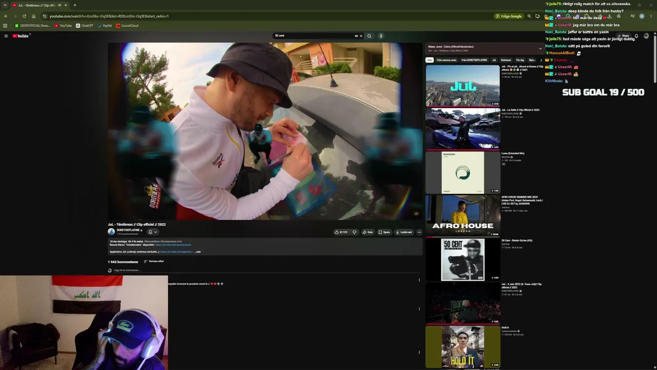Viewport: 657px width, 370px height.
Task: Open YouTube notifications bell
Action: [636, 36]
